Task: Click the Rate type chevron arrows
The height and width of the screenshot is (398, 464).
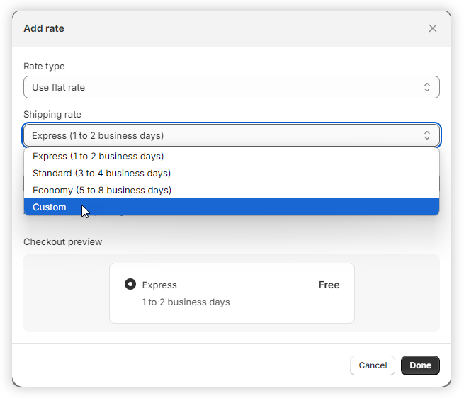Action: 427,87
